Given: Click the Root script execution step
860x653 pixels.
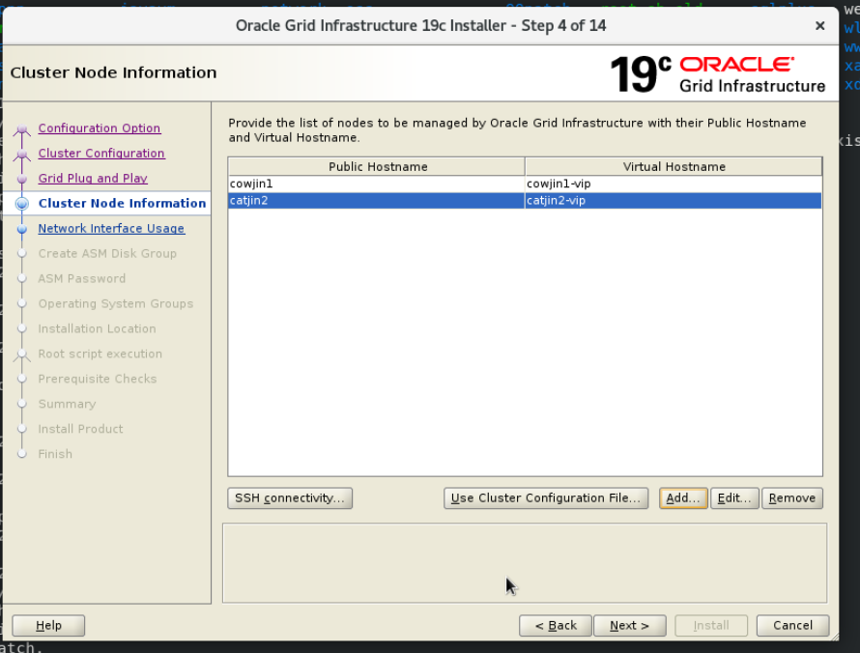Looking at the screenshot, I should point(100,355).
